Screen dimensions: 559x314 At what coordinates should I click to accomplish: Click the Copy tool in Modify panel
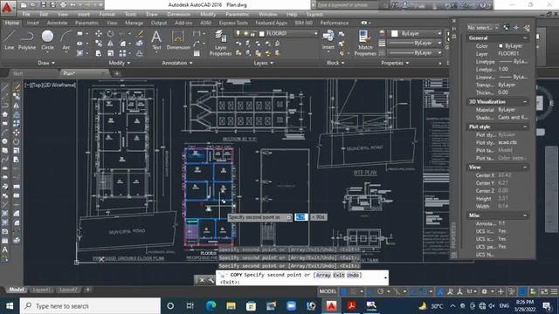(99, 44)
